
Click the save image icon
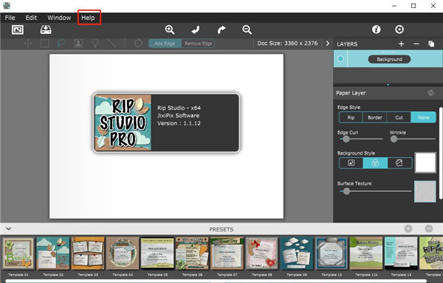tap(46, 29)
